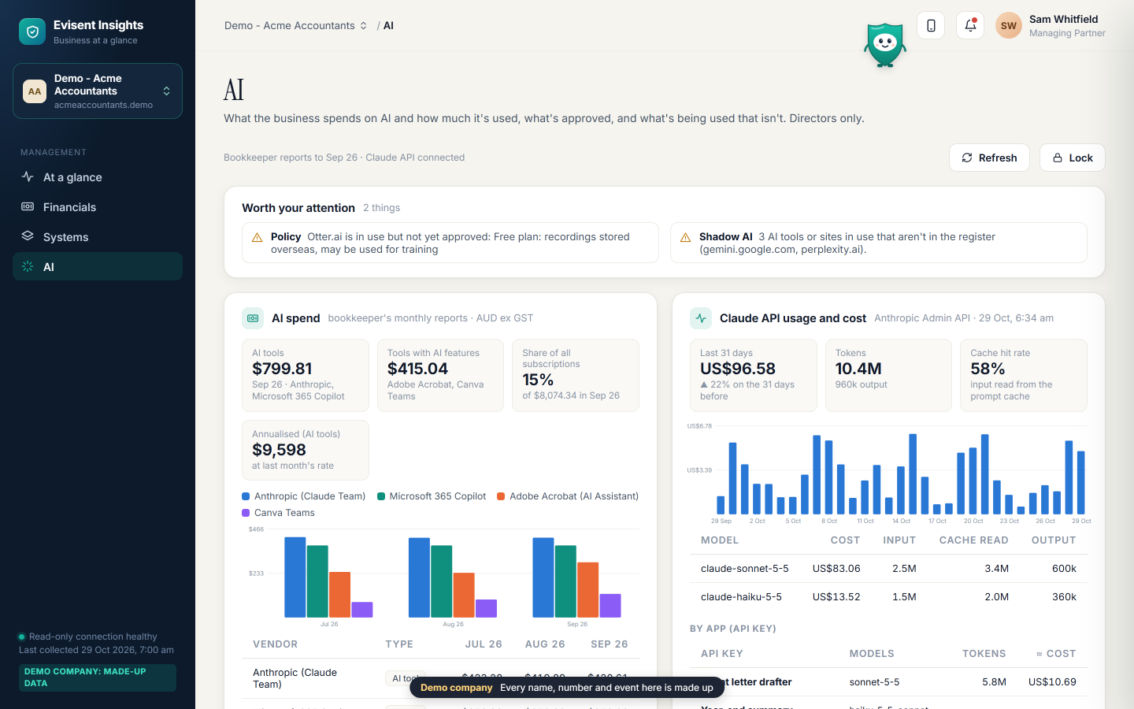This screenshot has width=1134, height=709.
Task: Select the AI sidebar item
Action: point(98,266)
